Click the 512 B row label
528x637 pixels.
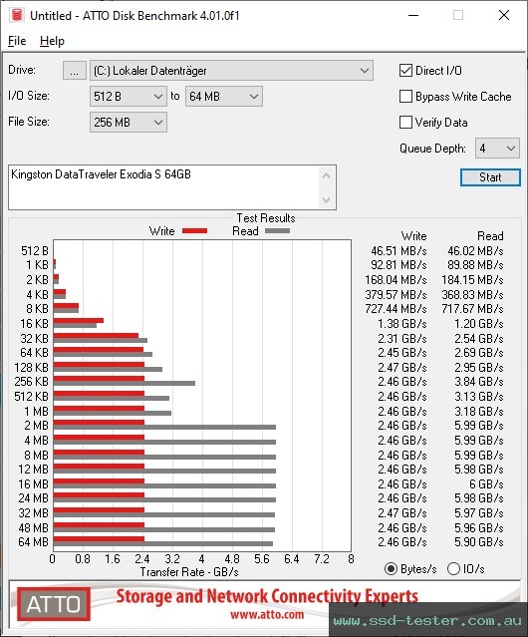tap(35, 251)
